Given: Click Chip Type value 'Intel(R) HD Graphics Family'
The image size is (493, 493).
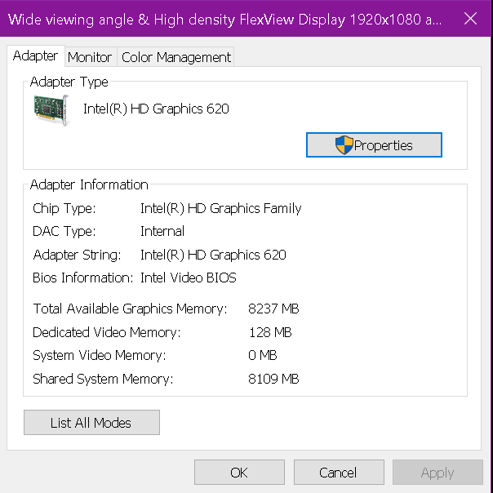Looking at the screenshot, I should (x=220, y=208).
